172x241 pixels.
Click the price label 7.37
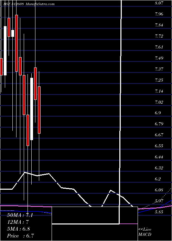pos(159,69)
